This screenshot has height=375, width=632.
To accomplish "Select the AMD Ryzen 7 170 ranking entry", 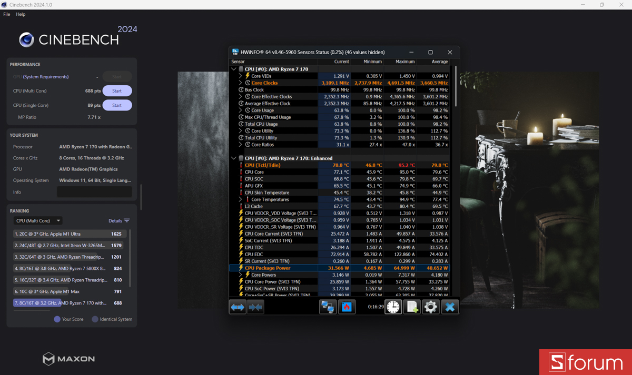I will point(68,303).
